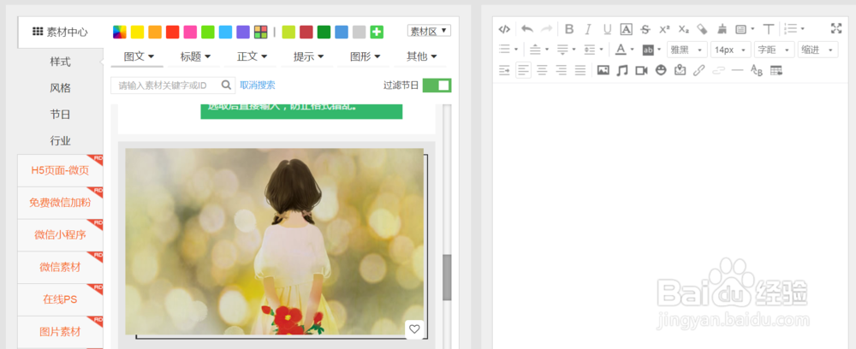The height and width of the screenshot is (349, 856).
Task: Apply italic formatting
Action: [588, 29]
